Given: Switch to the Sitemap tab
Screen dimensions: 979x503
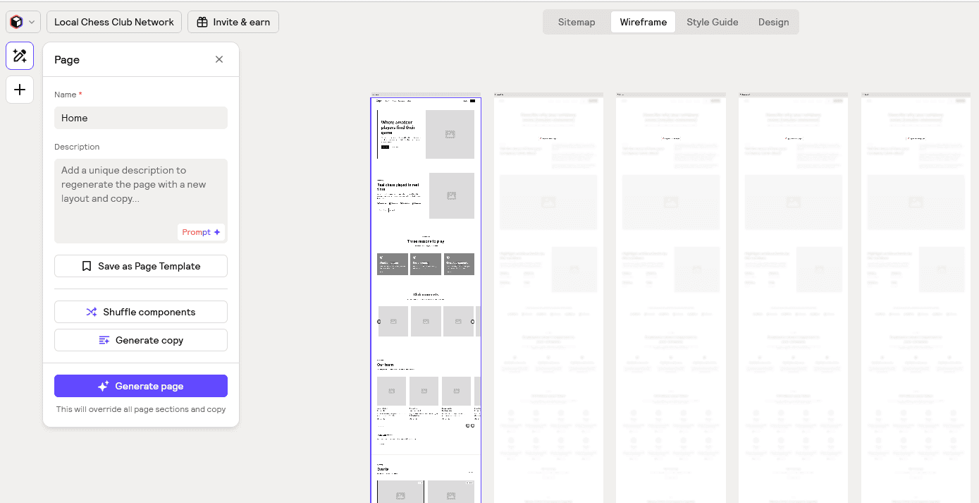Looking at the screenshot, I should pyautogui.click(x=576, y=22).
